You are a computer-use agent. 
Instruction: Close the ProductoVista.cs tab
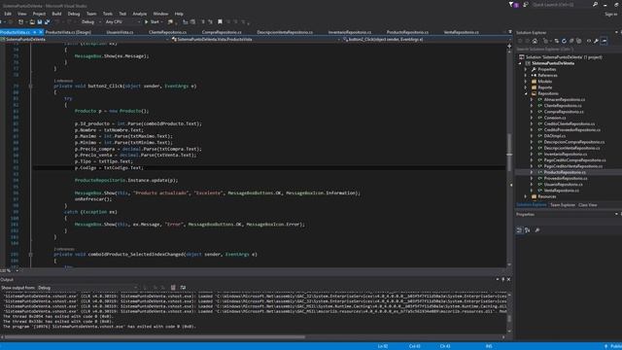(x=41, y=32)
